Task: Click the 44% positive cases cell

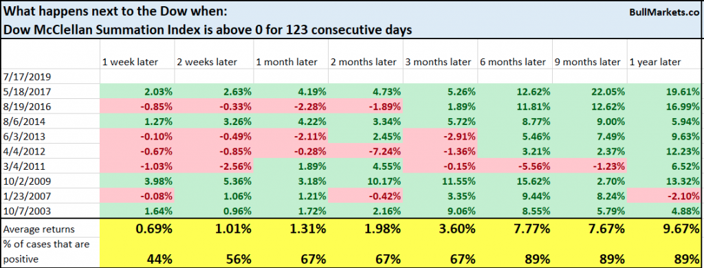Action: click(137, 260)
